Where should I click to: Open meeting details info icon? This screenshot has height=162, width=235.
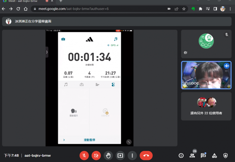pos(181,156)
